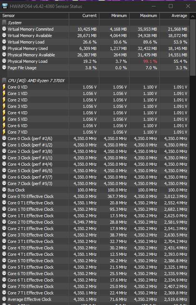Click the Core 6 VID lightning bolt icon
Screen dimensions: 196x305
(4, 126)
